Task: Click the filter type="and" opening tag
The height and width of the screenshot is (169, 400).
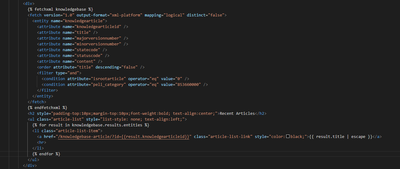Action: pyautogui.click(x=59, y=73)
